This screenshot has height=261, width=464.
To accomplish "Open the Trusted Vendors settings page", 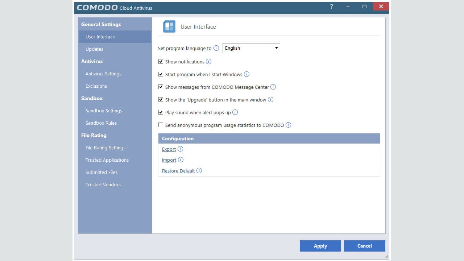I will pos(103,185).
